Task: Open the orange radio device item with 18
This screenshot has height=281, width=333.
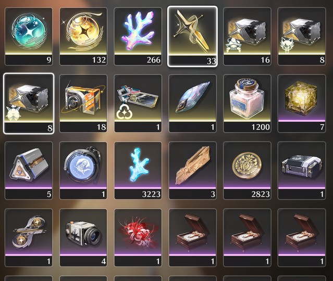Action: pyautogui.click(x=83, y=104)
